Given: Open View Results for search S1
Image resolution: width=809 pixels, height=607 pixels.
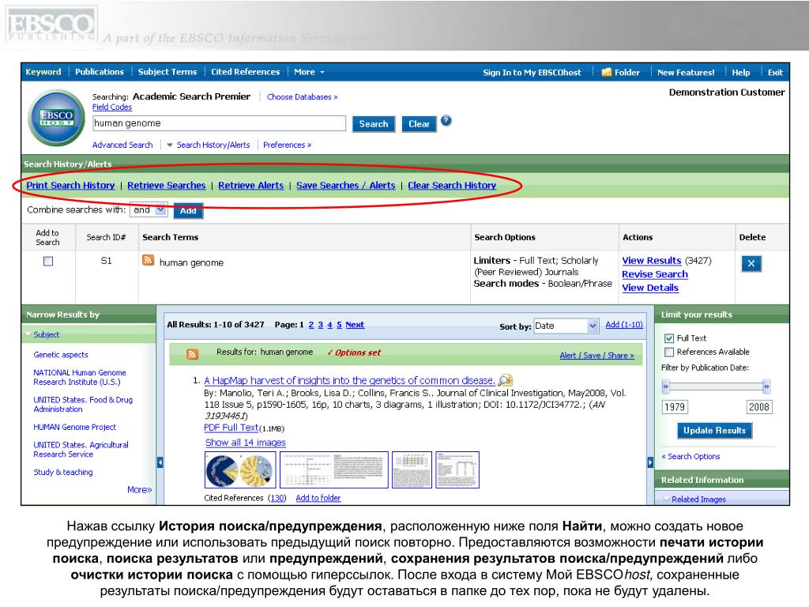Looking at the screenshot, I should point(652,261).
